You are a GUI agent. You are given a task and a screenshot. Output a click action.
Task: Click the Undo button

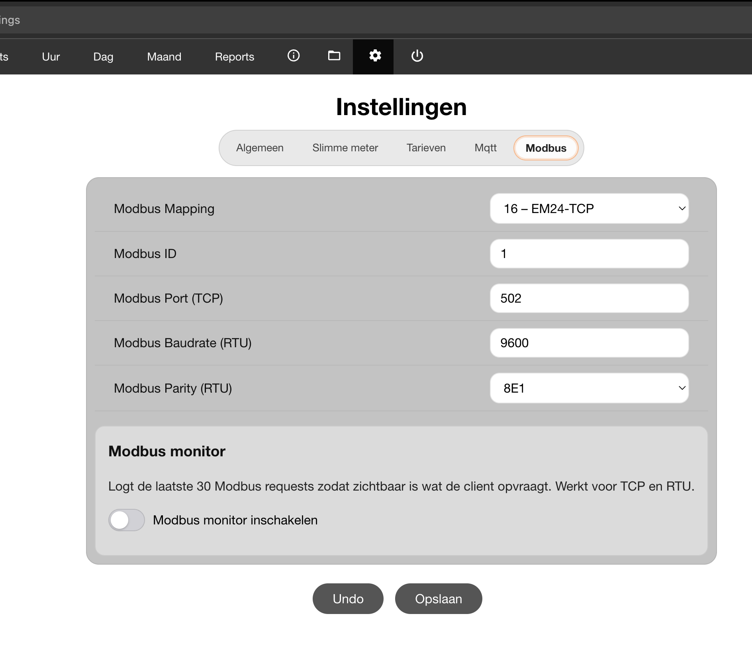[x=348, y=599]
